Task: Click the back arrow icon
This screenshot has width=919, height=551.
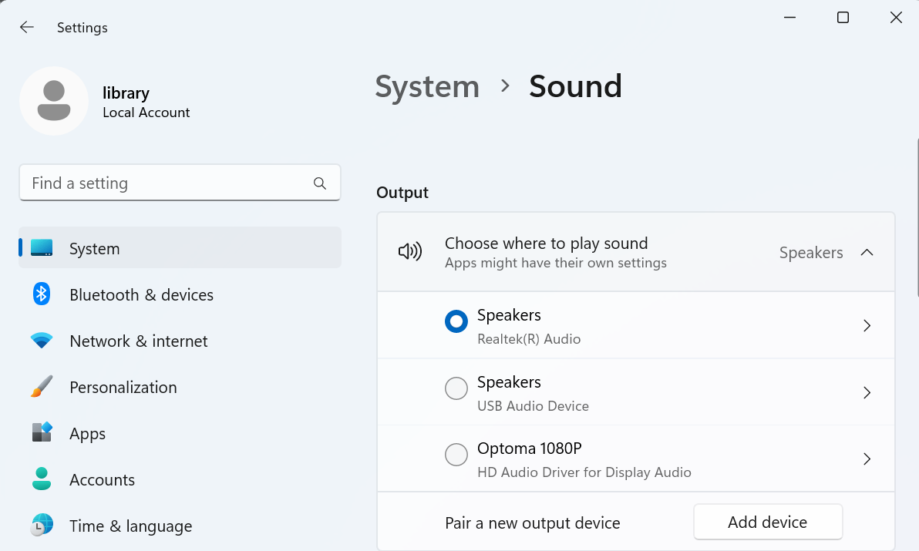Action: click(27, 28)
